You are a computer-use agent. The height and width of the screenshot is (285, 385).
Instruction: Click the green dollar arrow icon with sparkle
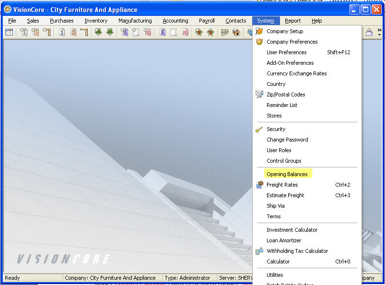pos(98,32)
